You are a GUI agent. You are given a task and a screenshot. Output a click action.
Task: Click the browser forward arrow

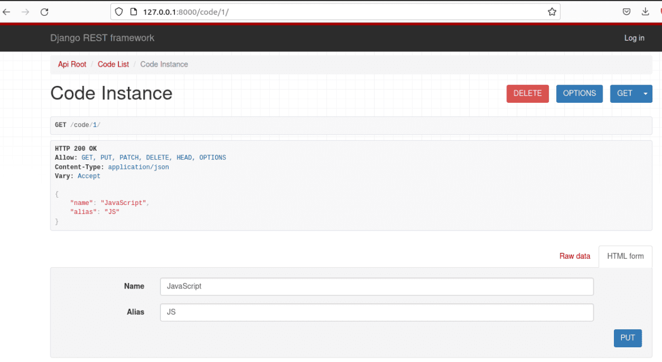[x=26, y=11]
